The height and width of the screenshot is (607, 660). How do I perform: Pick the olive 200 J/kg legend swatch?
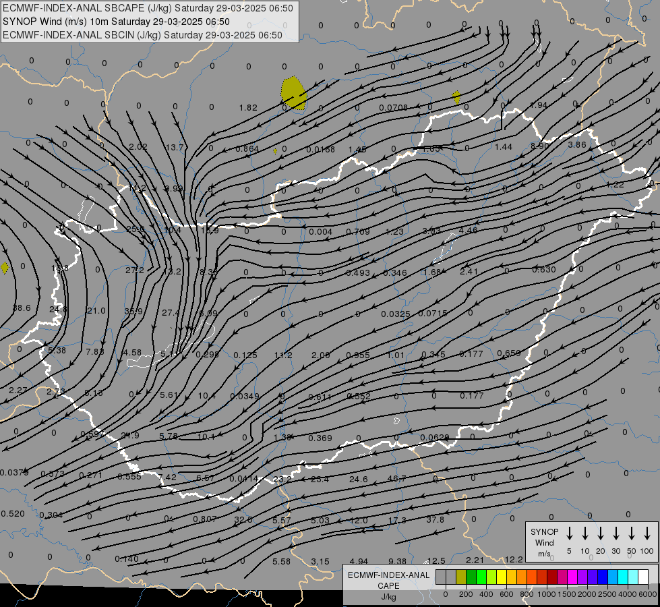pyautogui.click(x=461, y=577)
